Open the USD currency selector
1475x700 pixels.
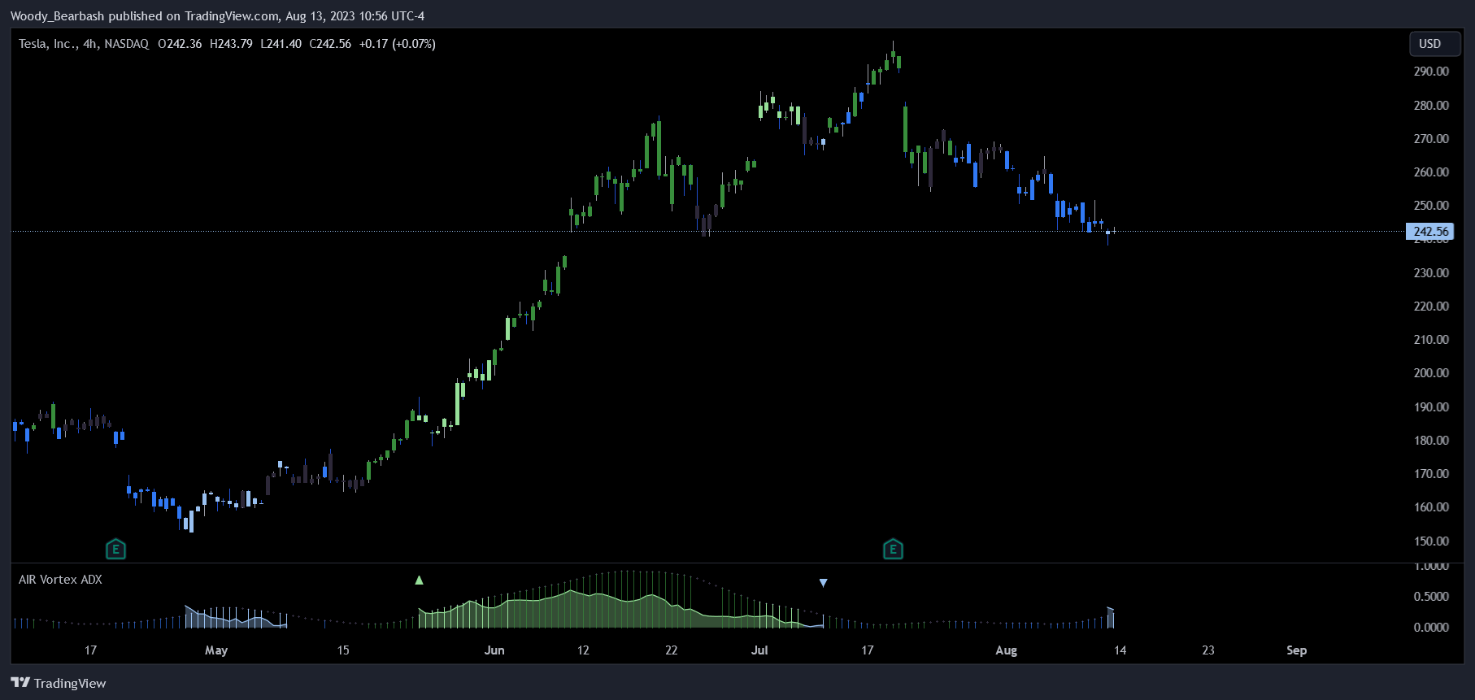coord(1434,44)
